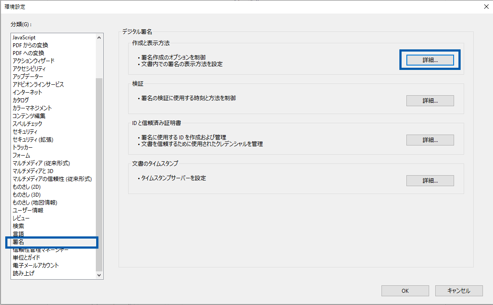The height and width of the screenshot is (305, 493).
Task: Select the フォーム category
Action: (x=21, y=155)
